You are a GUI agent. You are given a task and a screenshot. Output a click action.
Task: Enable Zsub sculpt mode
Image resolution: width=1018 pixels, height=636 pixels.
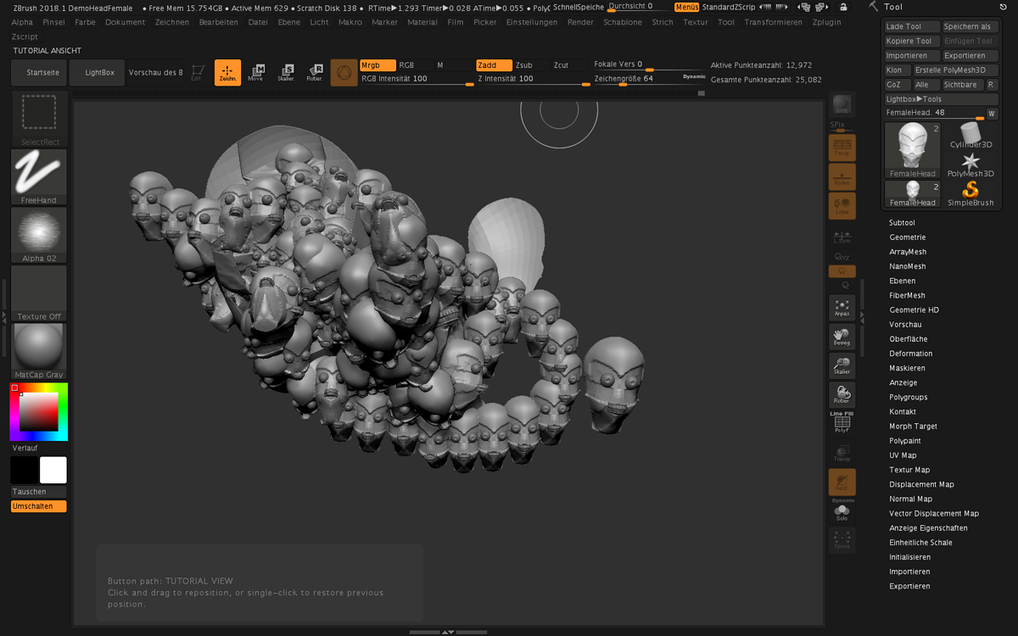532,65
